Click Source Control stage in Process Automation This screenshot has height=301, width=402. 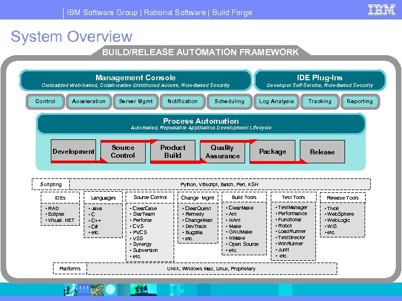click(123, 151)
